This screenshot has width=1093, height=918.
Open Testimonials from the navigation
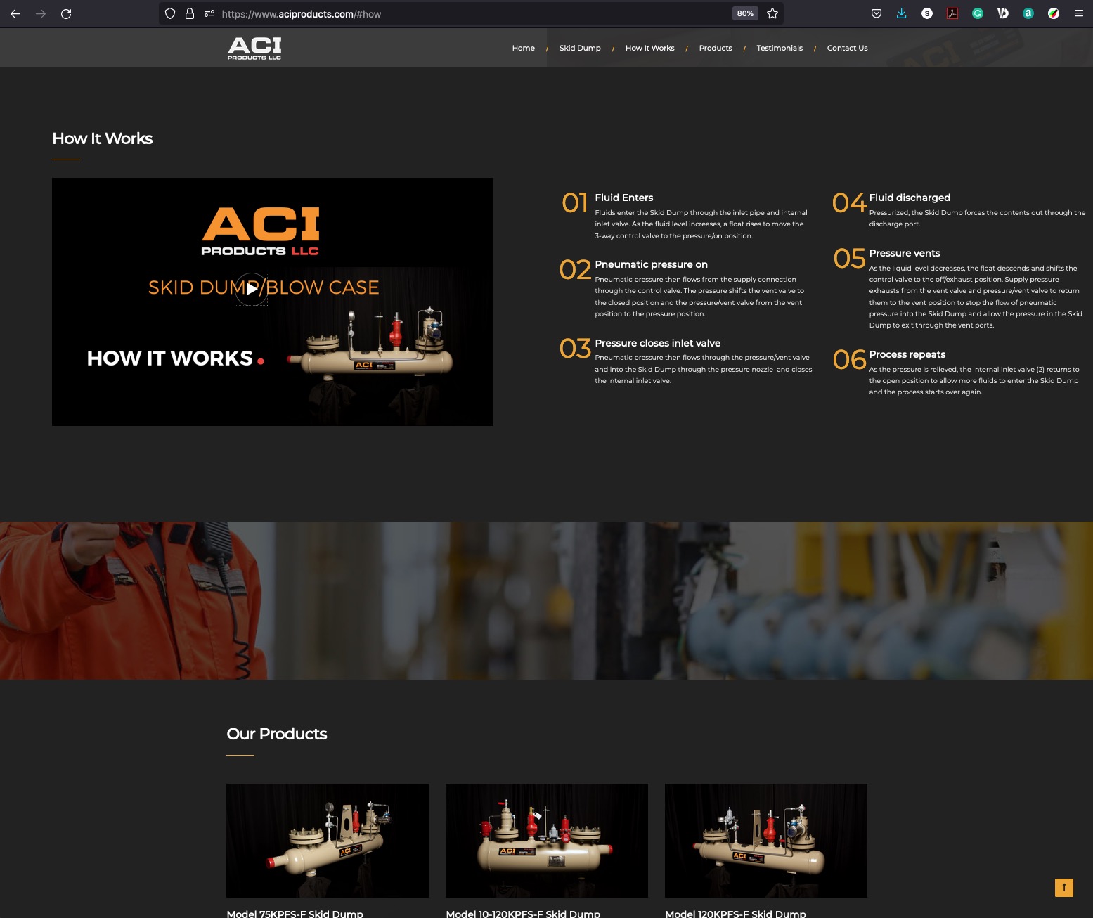click(x=780, y=48)
